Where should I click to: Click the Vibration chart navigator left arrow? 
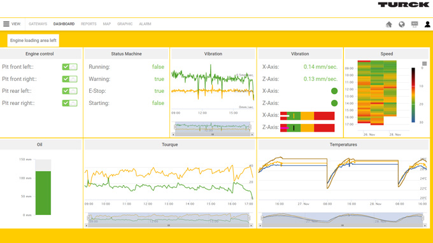click(173, 135)
